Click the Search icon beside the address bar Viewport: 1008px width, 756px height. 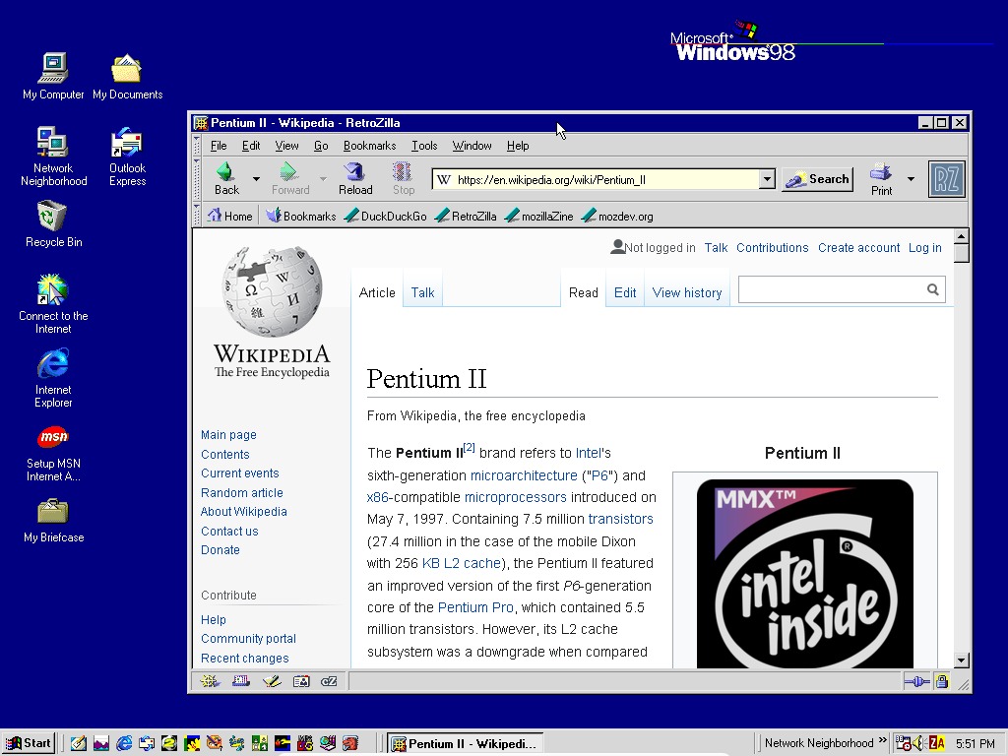click(x=816, y=179)
